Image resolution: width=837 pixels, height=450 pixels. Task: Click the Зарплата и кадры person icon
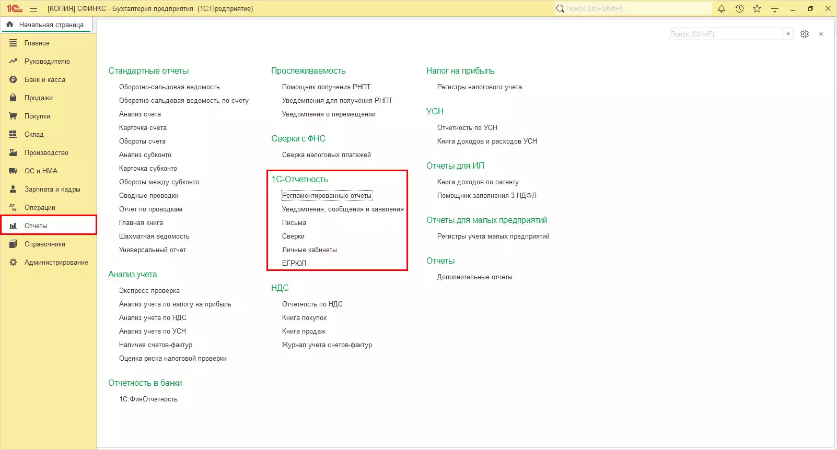pyautogui.click(x=13, y=190)
